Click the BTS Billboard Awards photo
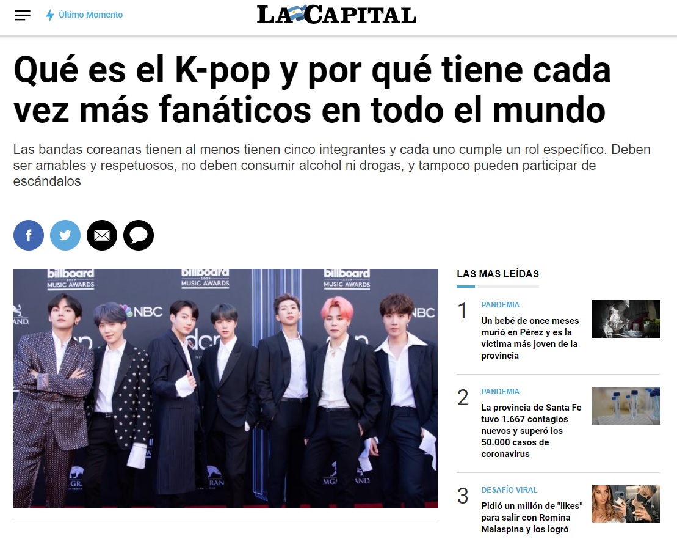This screenshot has width=677, height=553. pyautogui.click(x=226, y=389)
